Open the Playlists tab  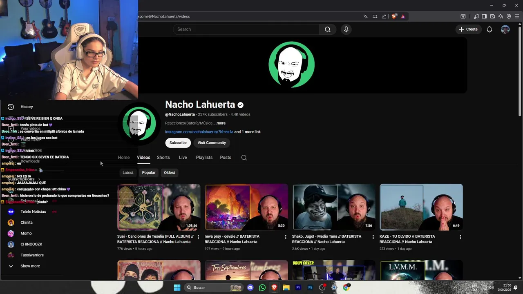[x=204, y=158]
